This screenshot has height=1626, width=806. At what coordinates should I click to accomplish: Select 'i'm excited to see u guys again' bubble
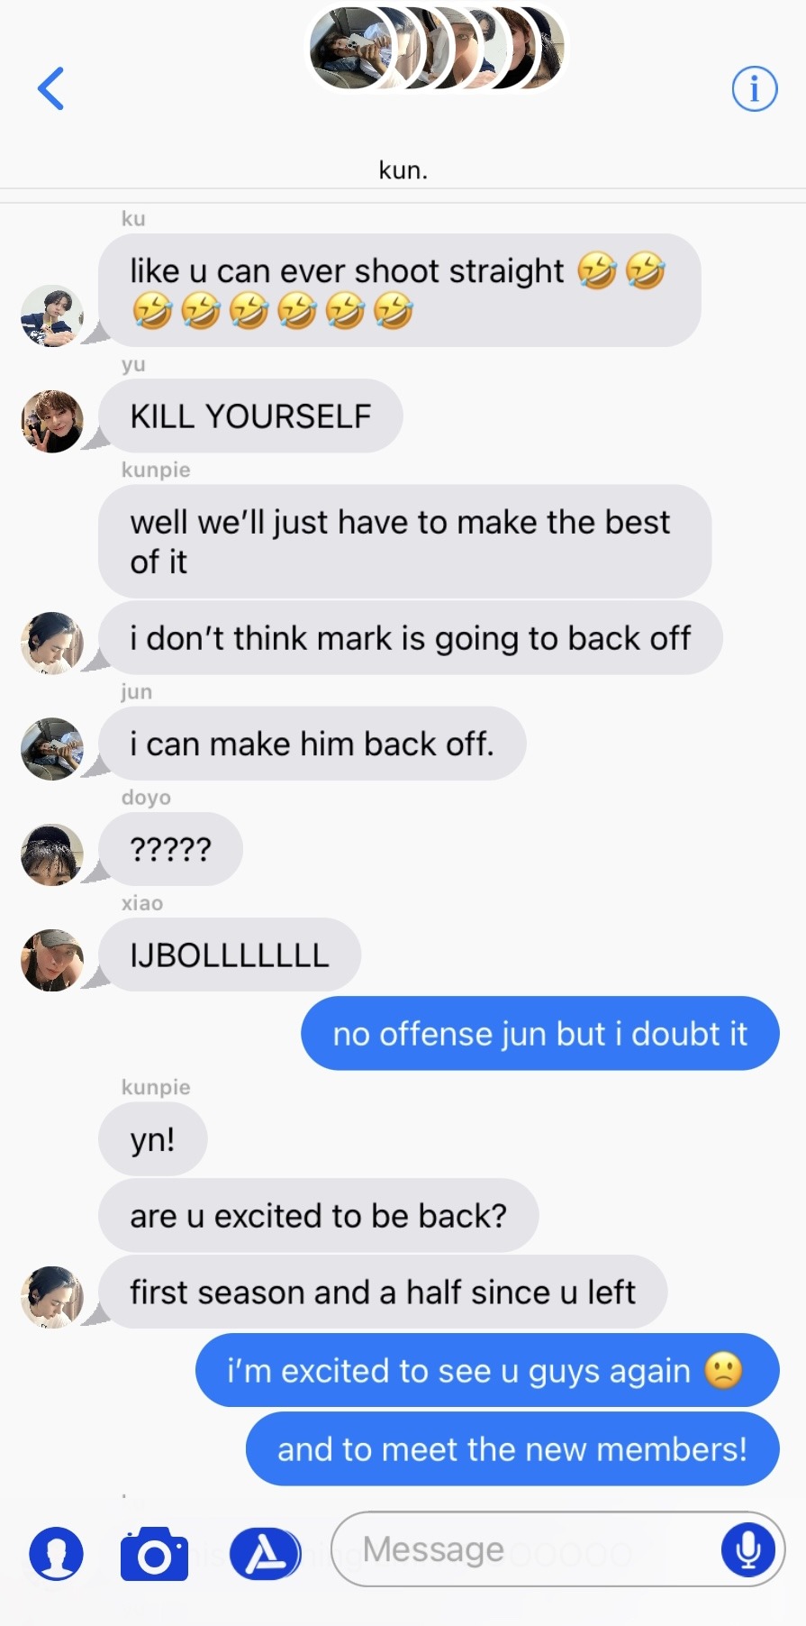pos(487,1370)
